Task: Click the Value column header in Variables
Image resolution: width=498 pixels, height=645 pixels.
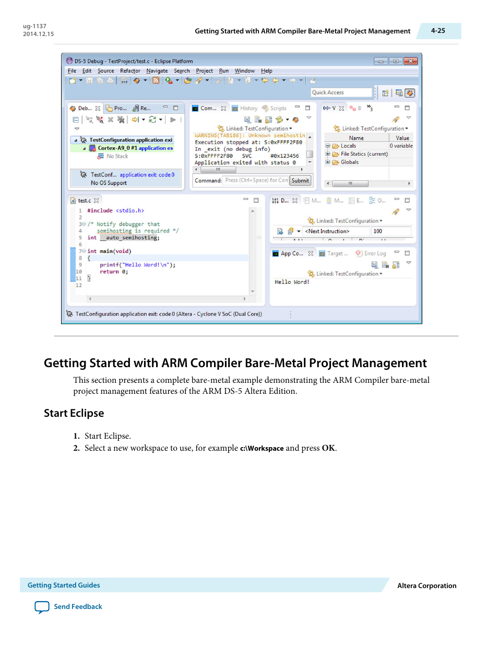Action: tap(402, 138)
